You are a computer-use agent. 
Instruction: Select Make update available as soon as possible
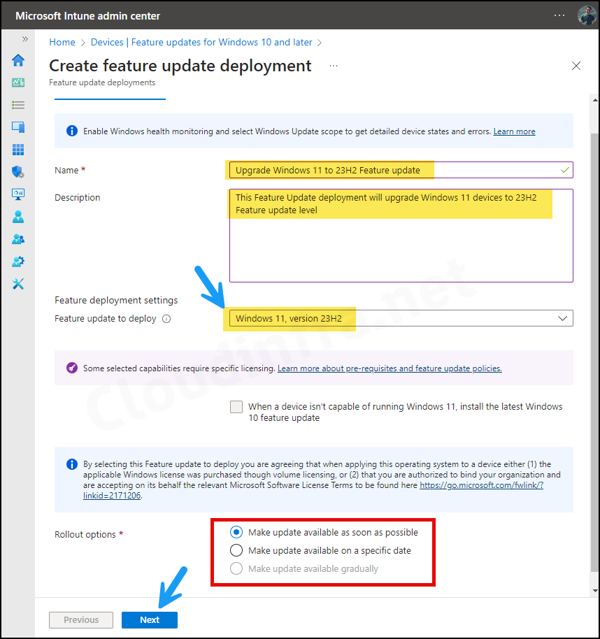coord(236,532)
